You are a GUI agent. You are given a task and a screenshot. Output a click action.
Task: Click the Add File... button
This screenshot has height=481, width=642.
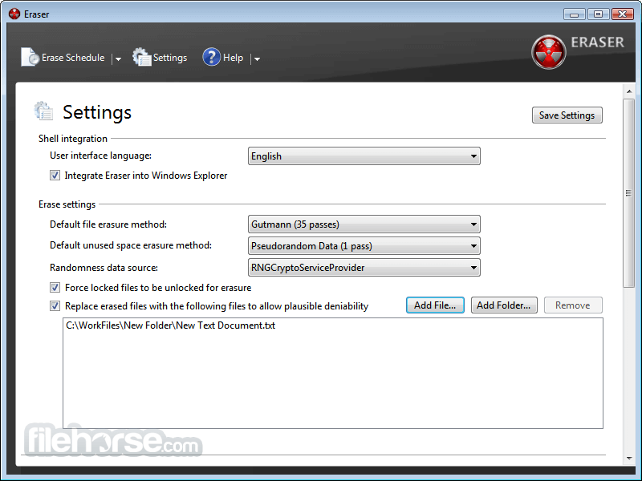[x=435, y=305]
